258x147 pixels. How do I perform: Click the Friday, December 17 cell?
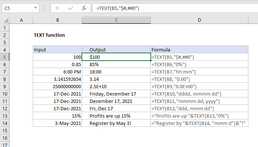116,94
